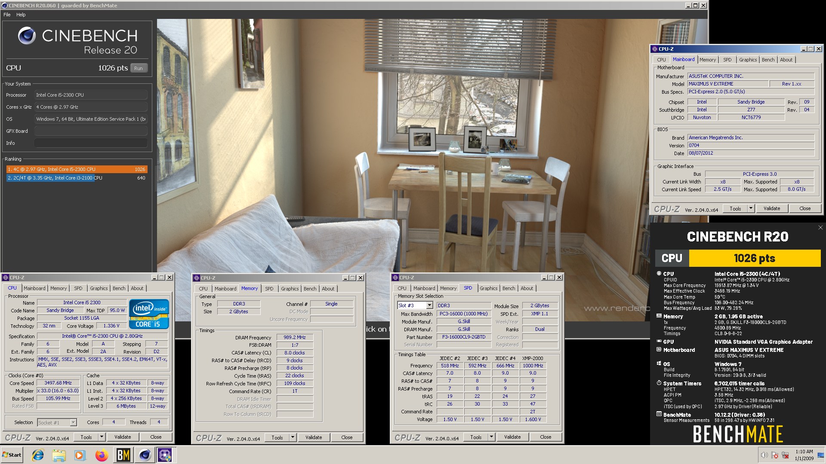This screenshot has width=826, height=464.
Task: Expand Tools dropdown arrow in Mainboard CPU-Z window
Action: 751,208
